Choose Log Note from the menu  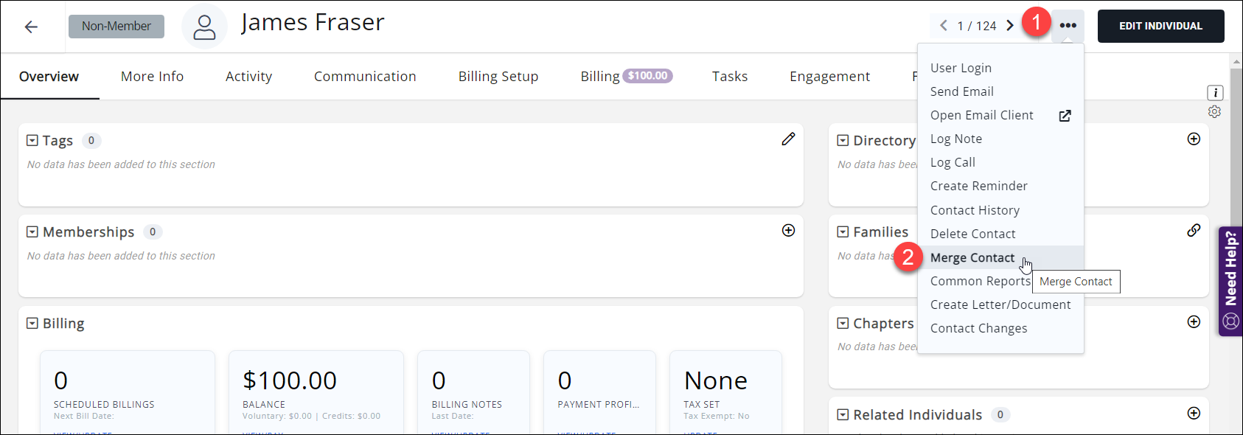point(1000,139)
